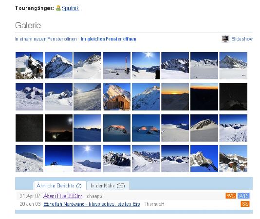Click the blue WT5 difficulty badge
The width and height of the screenshot is (260, 219).
pyautogui.click(x=243, y=196)
